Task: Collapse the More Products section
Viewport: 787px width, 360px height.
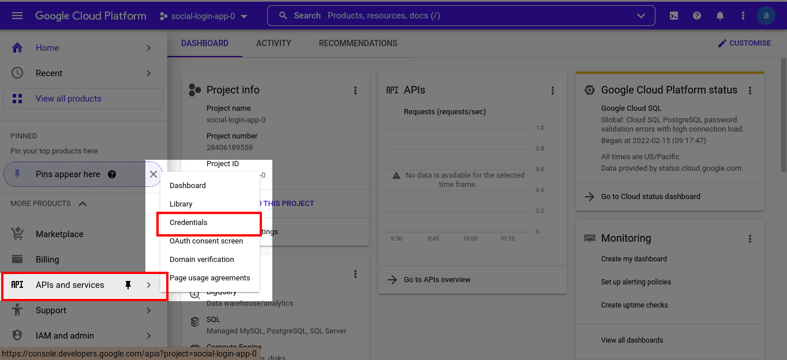Action: [83, 204]
